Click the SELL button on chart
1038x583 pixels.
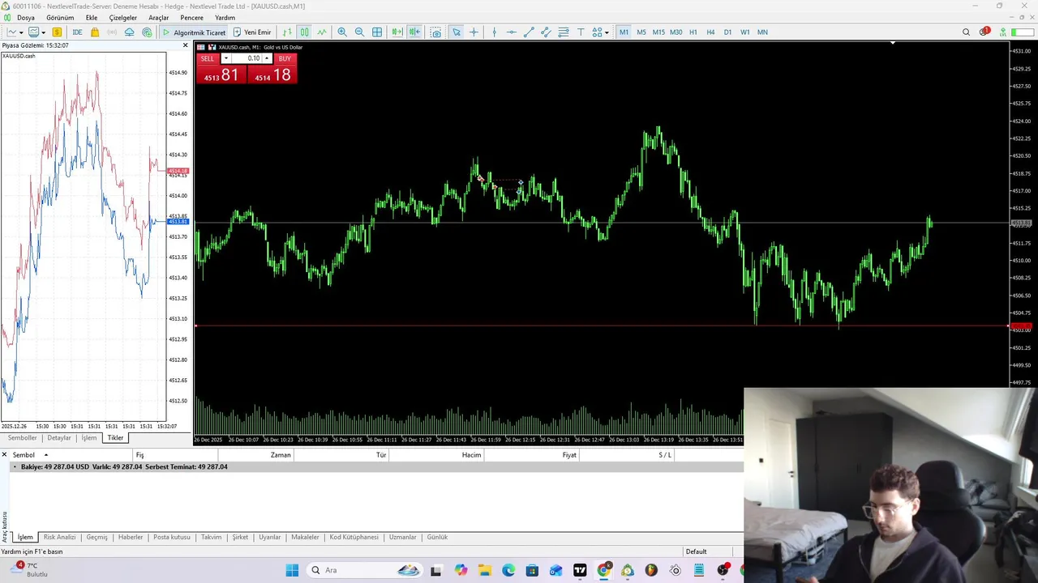click(208, 58)
